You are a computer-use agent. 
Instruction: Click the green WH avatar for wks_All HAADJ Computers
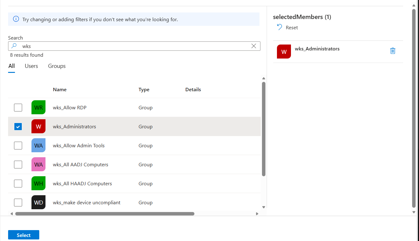pos(38,183)
